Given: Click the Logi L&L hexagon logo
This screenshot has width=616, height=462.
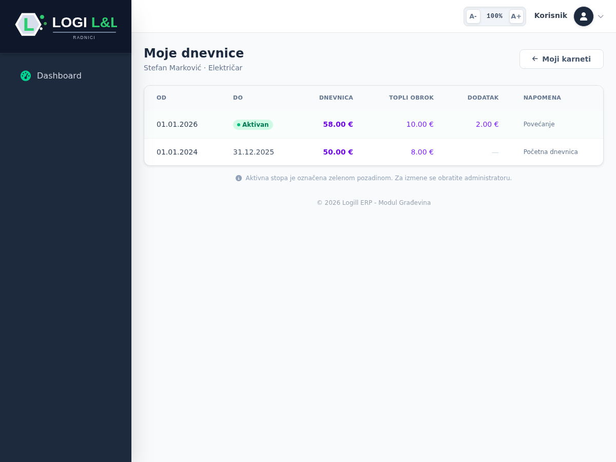Looking at the screenshot, I should click(28, 24).
